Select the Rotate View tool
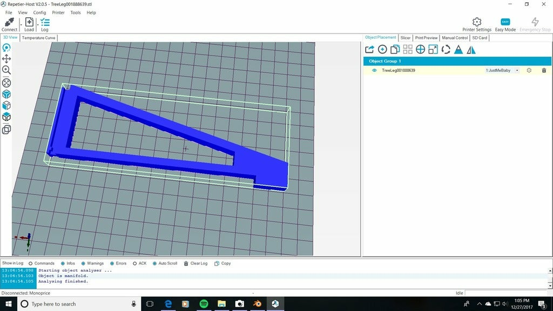Screen dimensions: 553x311 pyautogui.click(x=6, y=48)
